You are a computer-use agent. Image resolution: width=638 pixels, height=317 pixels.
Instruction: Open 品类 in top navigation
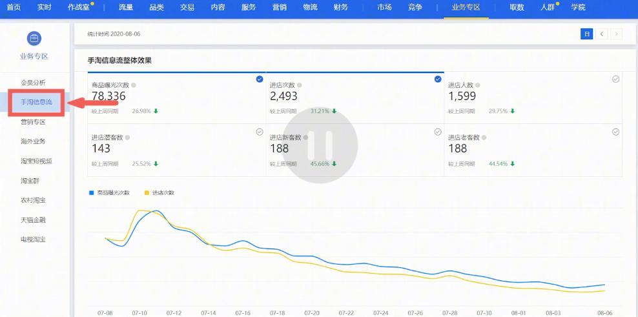(x=157, y=7)
